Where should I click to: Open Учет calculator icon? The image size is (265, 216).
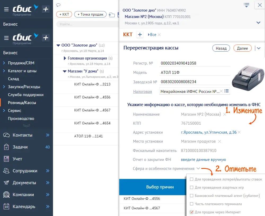click(6, 159)
